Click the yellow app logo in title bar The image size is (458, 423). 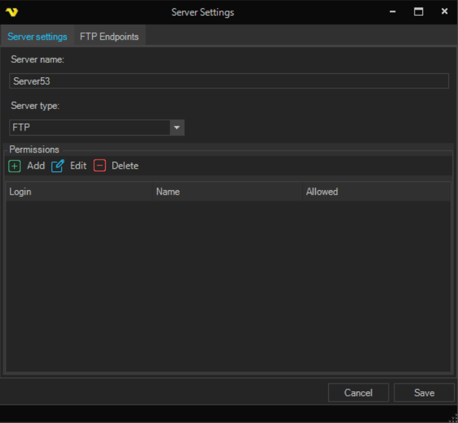click(12, 12)
